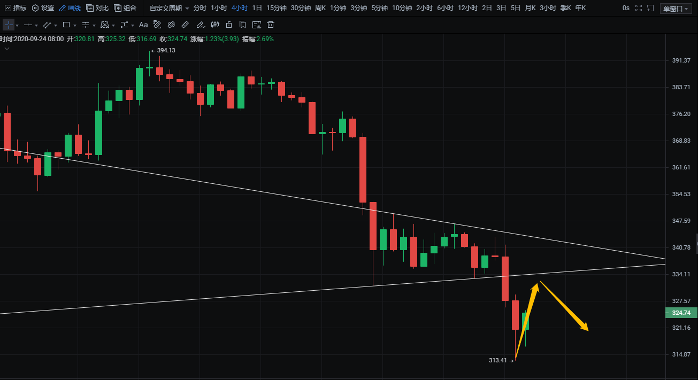Screen dimensions: 698x380
Task: Enter fullscreen with the expand icon
Action: (x=638, y=8)
